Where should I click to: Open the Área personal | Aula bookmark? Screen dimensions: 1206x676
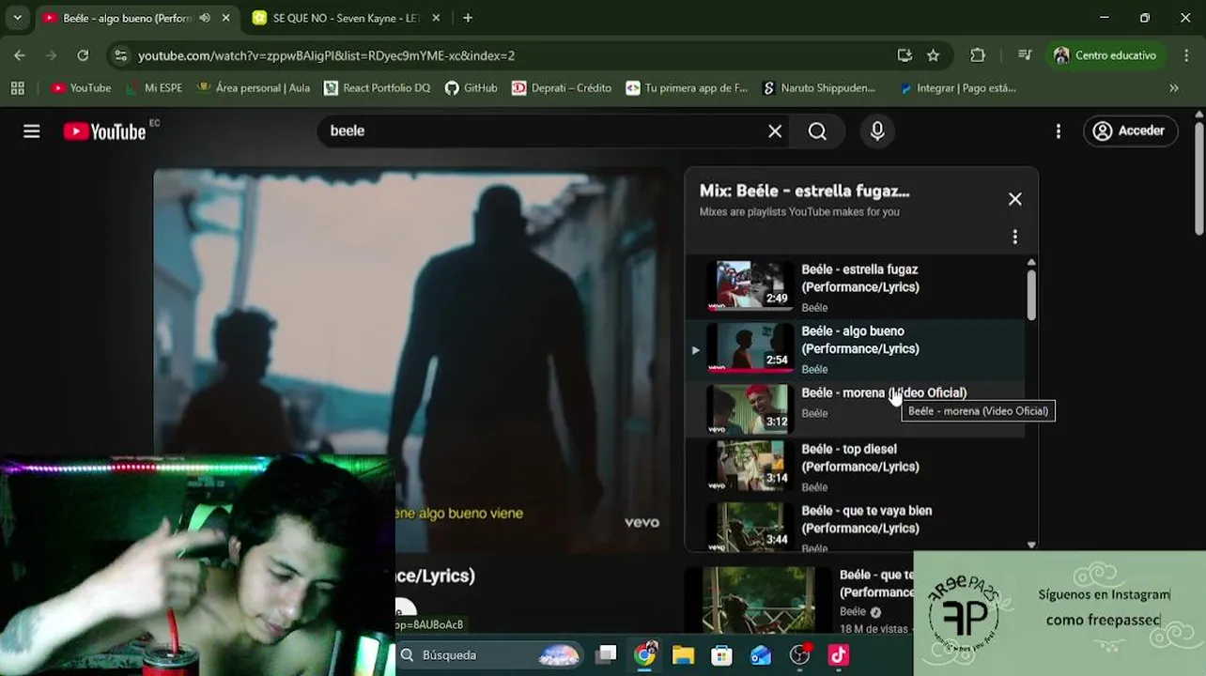coord(254,87)
